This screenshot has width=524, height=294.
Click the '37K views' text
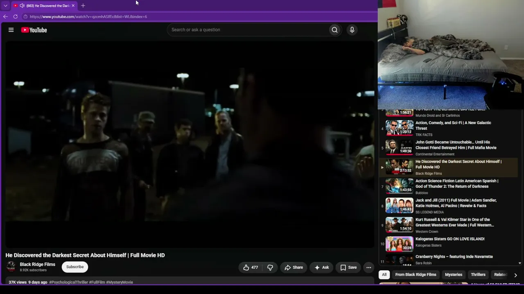18,282
